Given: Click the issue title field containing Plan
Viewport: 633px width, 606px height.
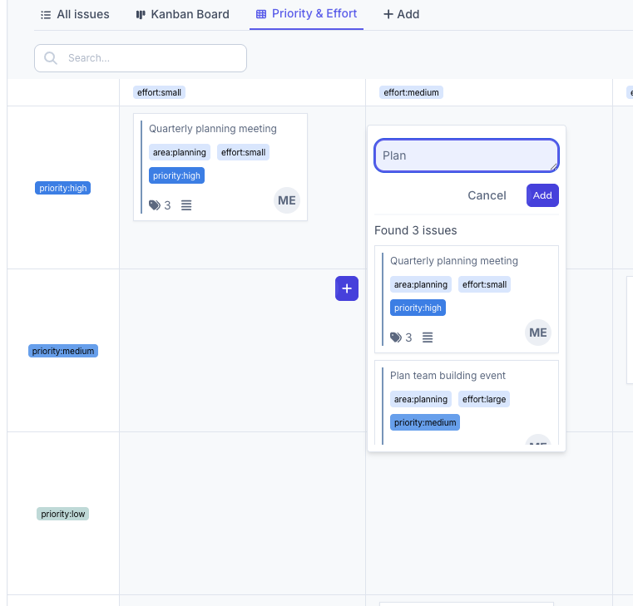Looking at the screenshot, I should 466,155.
